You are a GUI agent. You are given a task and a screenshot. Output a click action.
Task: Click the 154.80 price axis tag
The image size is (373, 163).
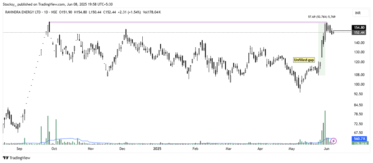[358, 28]
